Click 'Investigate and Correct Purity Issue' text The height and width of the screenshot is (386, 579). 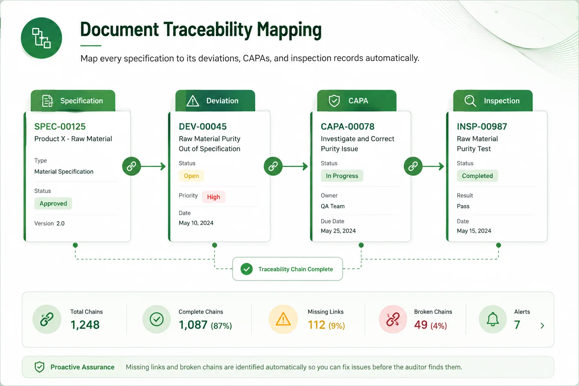(357, 144)
